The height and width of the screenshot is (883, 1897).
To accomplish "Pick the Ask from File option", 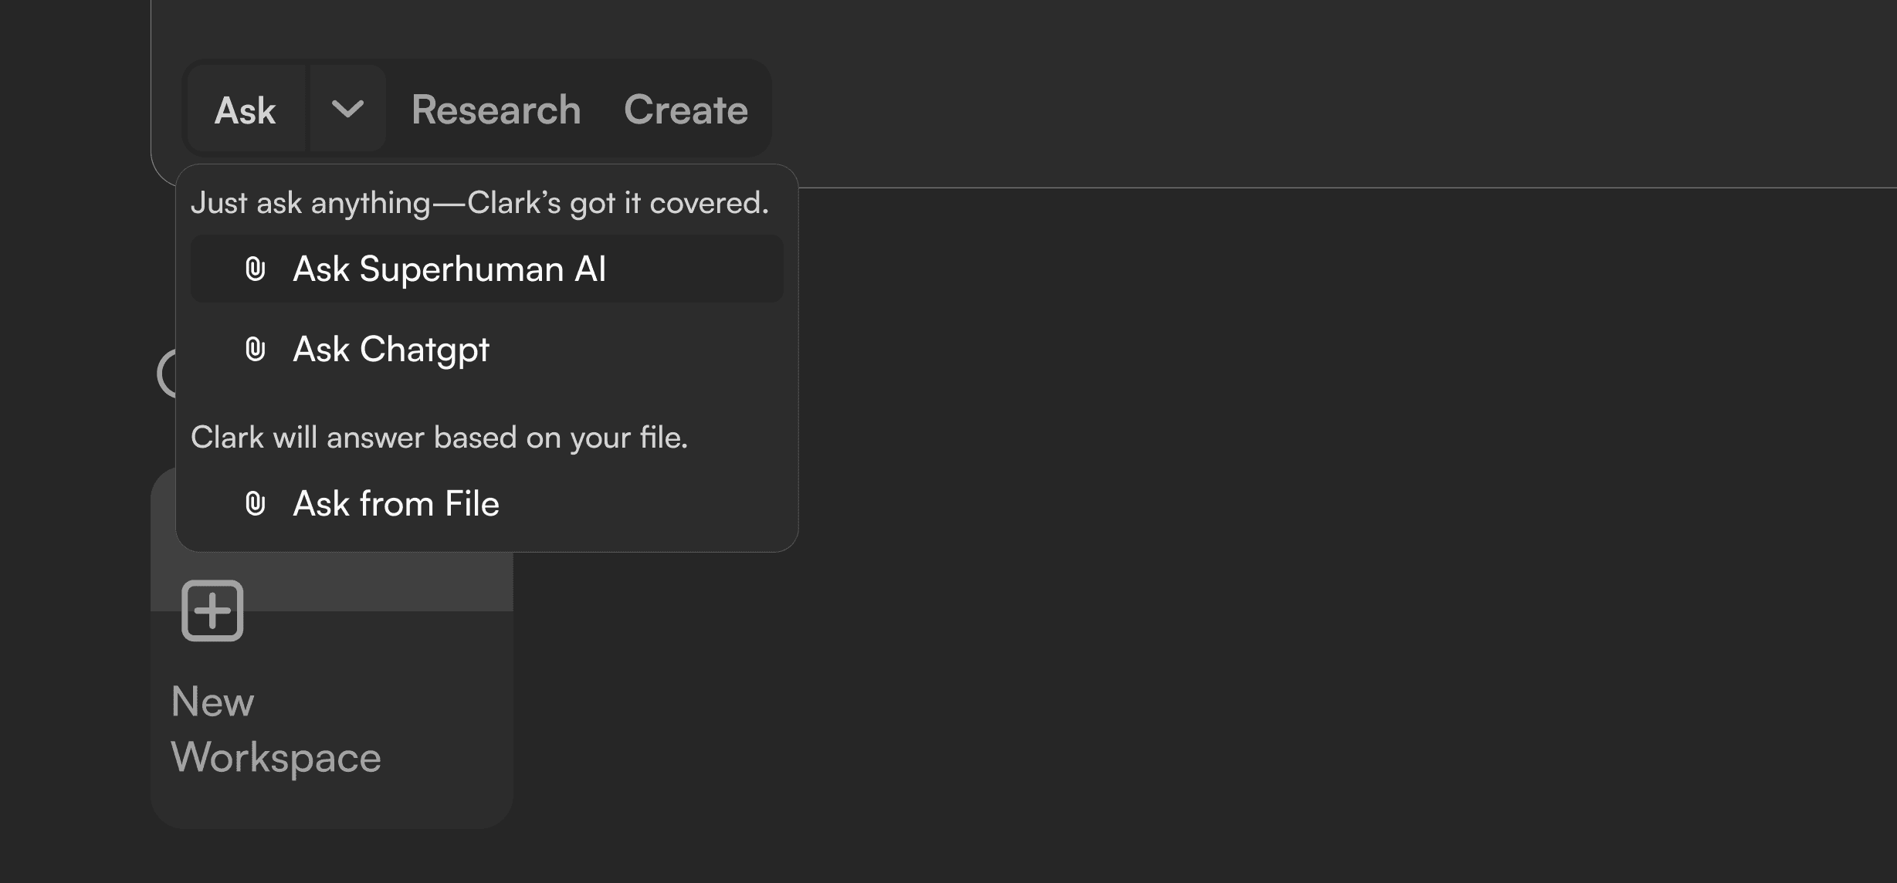I will pos(396,504).
